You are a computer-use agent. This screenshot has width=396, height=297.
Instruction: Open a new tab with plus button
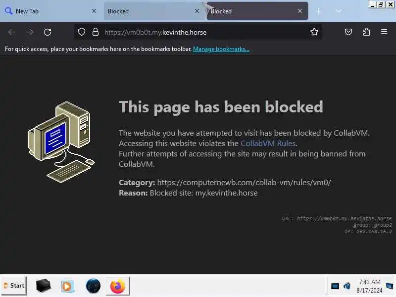(x=318, y=11)
